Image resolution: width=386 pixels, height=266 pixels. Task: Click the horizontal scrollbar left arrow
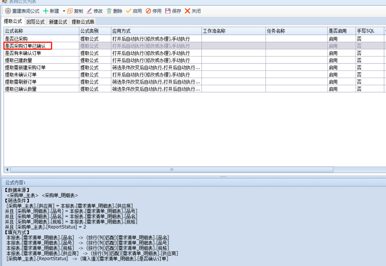(7, 169)
